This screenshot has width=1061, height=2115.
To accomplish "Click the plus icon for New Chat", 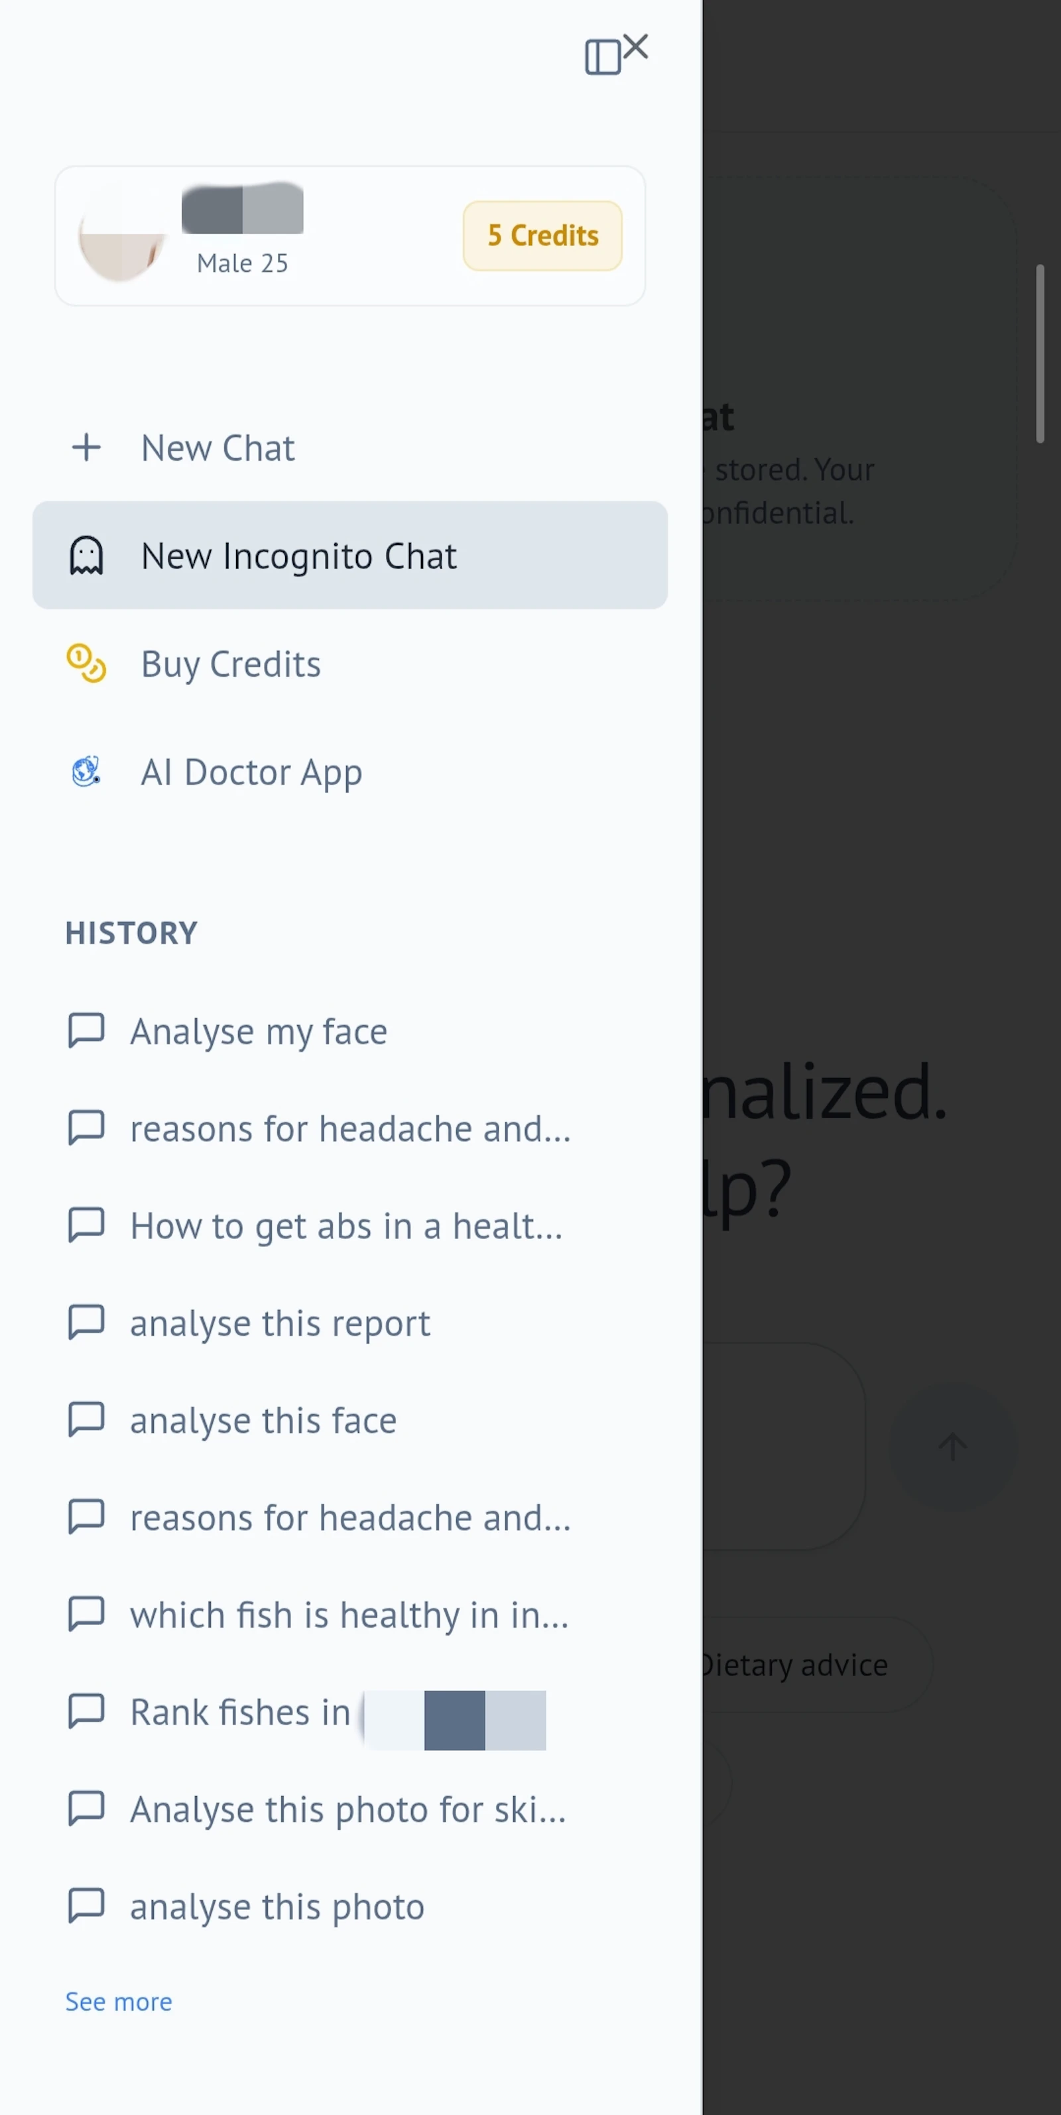I will [86, 448].
